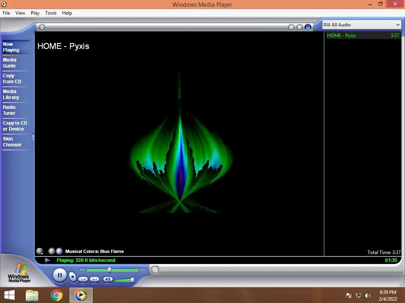Launch Google Chrome from the taskbar
405x303 pixels.
pyautogui.click(x=57, y=295)
